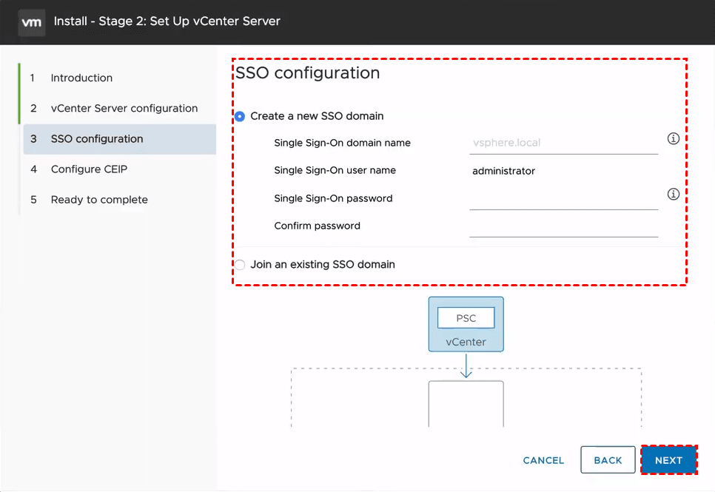Screen dimensions: 715x492
Task: Click the vCenter diagram block
Action: click(x=466, y=342)
